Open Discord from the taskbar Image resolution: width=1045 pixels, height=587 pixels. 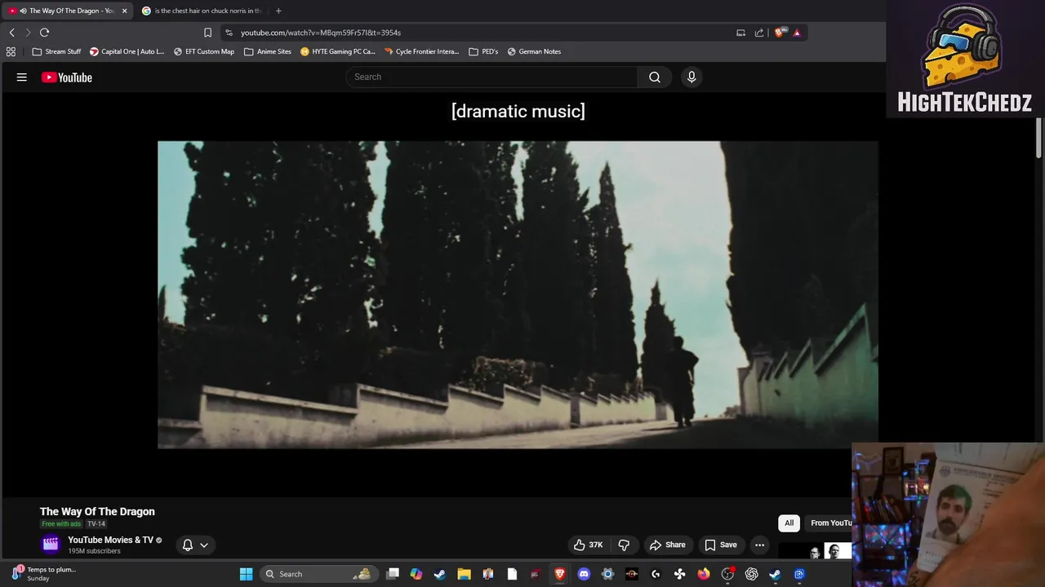click(x=584, y=574)
